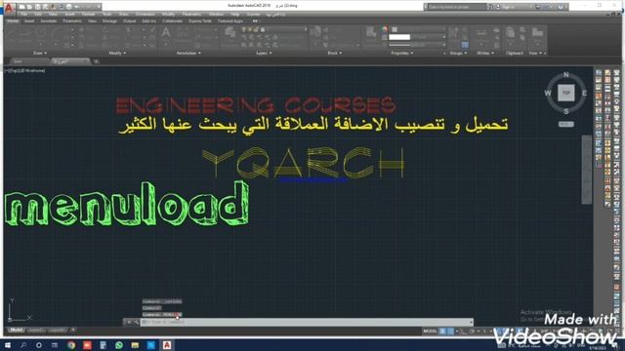Expand the Draw panel dropdown
The image size is (625, 351).
(x=40, y=53)
